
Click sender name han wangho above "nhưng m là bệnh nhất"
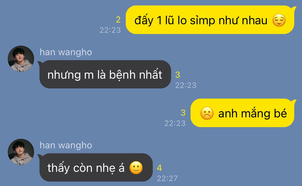click(x=66, y=52)
